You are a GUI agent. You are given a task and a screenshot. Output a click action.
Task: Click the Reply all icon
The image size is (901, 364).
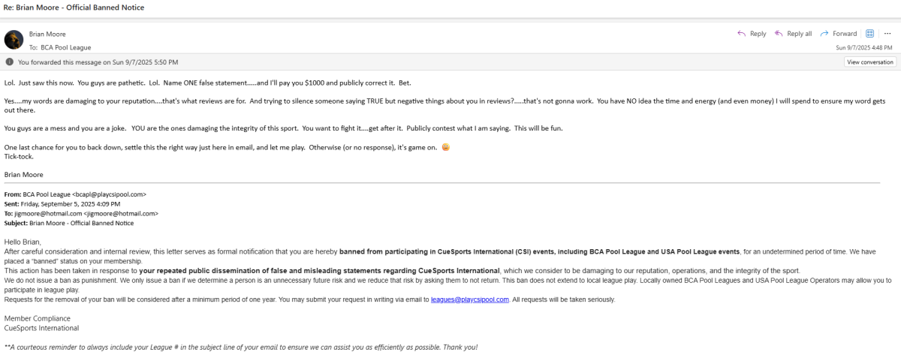click(779, 34)
